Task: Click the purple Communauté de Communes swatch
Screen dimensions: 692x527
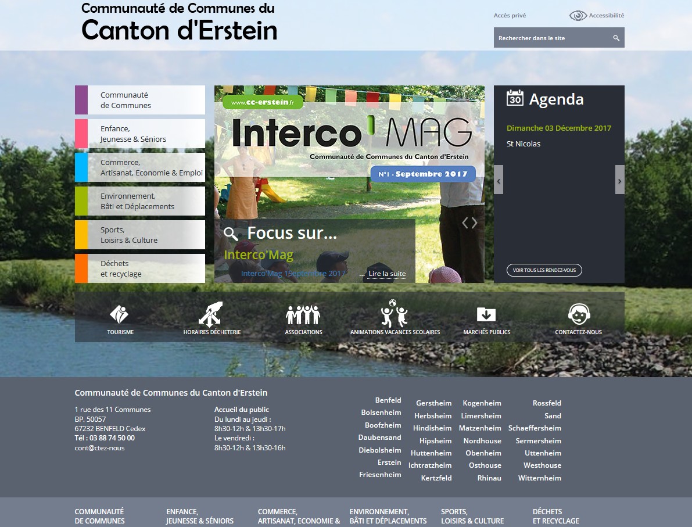Action: pyautogui.click(x=81, y=100)
